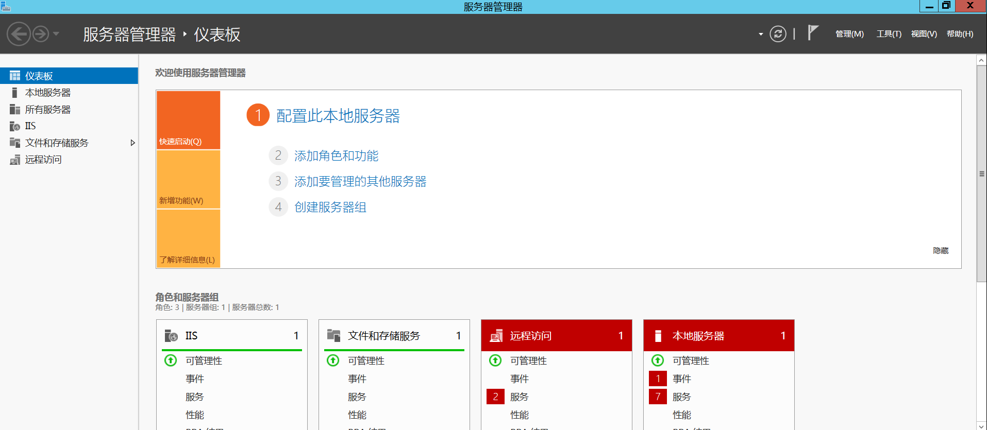Click the 远程访问 sidebar icon

(15, 160)
